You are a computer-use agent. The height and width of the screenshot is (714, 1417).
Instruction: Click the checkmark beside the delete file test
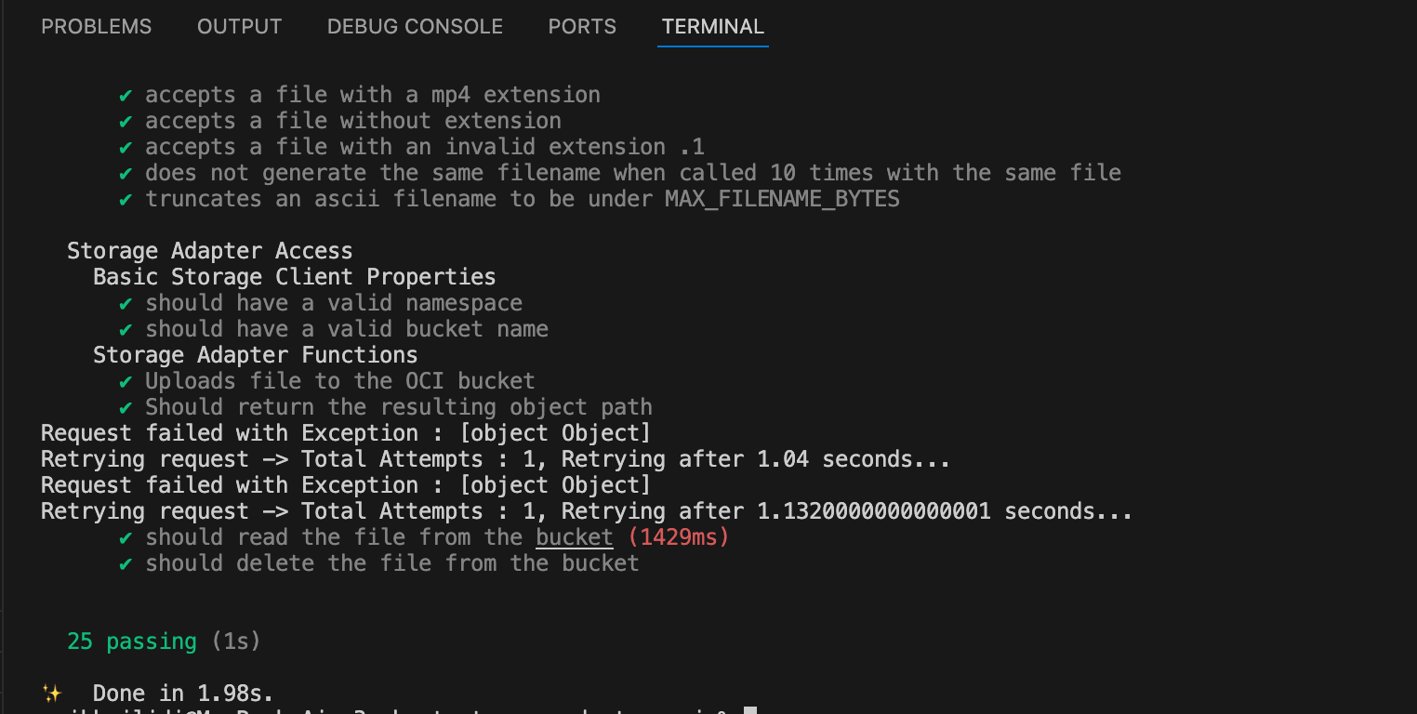[126, 563]
